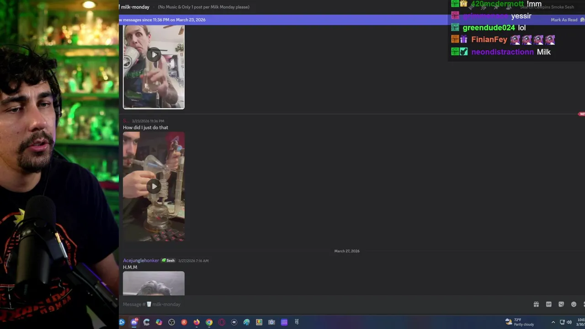Viewport: 585px width, 329px height.
Task: Click the channel topic about Milk Monday posts
Action: click(203, 7)
